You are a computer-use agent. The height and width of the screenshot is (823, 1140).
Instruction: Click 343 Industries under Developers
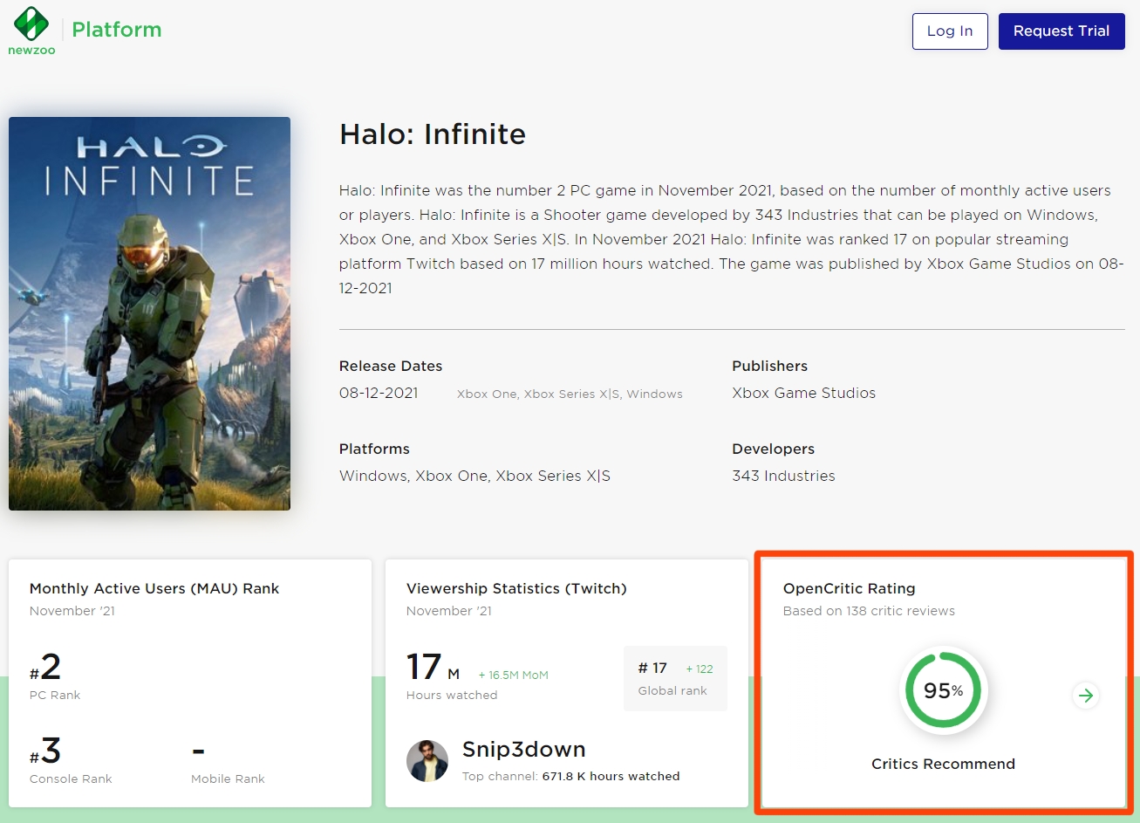pyautogui.click(x=783, y=476)
